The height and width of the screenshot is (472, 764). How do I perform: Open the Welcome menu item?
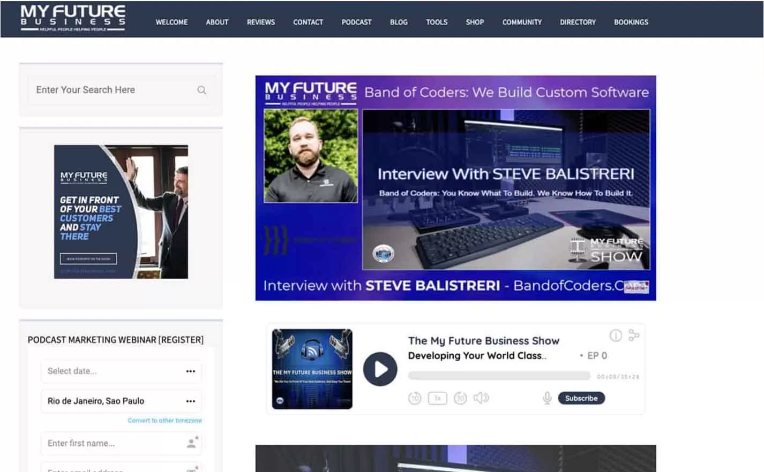coord(171,22)
